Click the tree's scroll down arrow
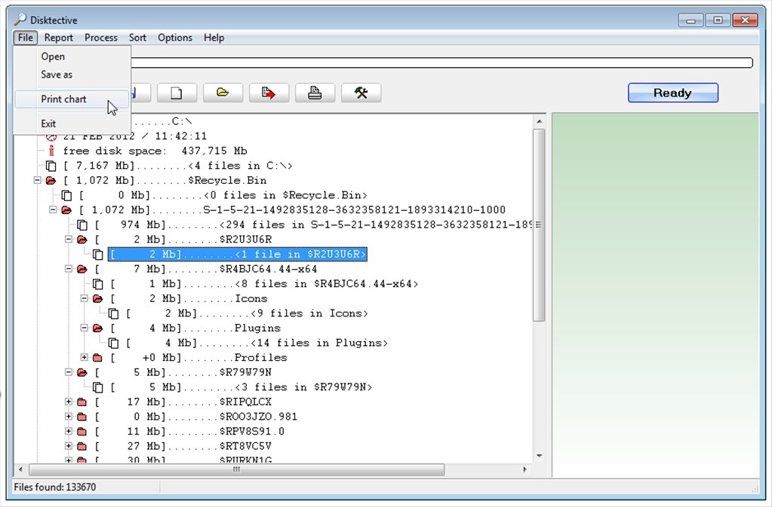The image size is (772, 507). tap(539, 456)
